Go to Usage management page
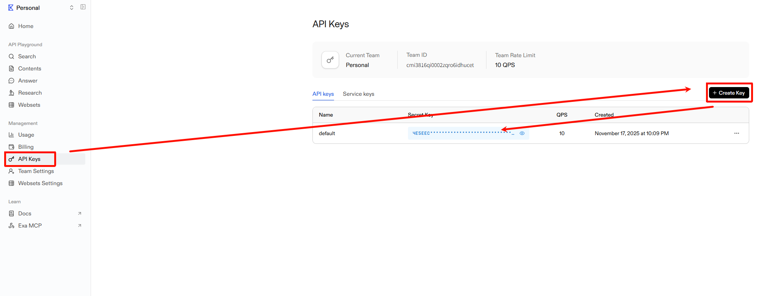Image resolution: width=775 pixels, height=296 pixels. tap(26, 135)
